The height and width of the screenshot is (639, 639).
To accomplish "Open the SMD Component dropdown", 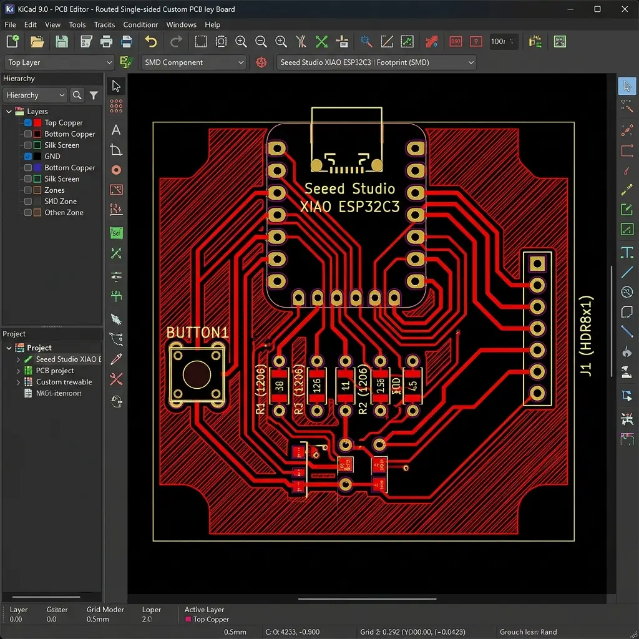I will coord(193,62).
